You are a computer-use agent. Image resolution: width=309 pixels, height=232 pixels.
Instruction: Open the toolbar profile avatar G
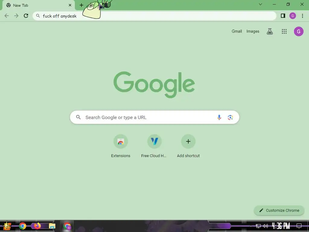[293, 16]
